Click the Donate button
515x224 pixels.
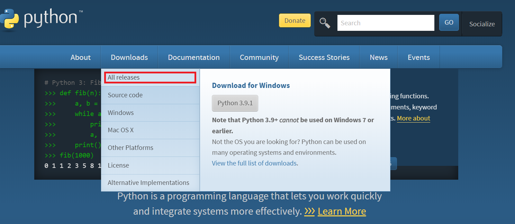coord(295,20)
